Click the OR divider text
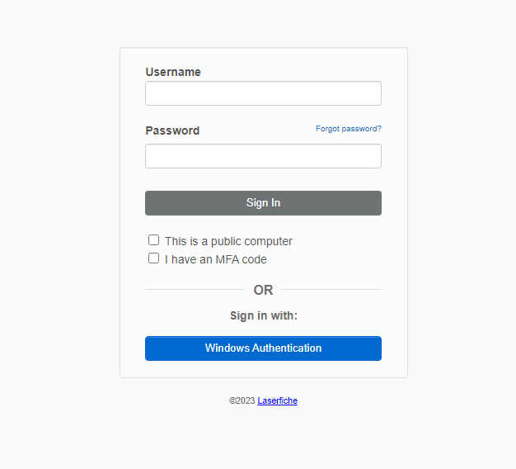The width and height of the screenshot is (516, 469). [x=263, y=290]
